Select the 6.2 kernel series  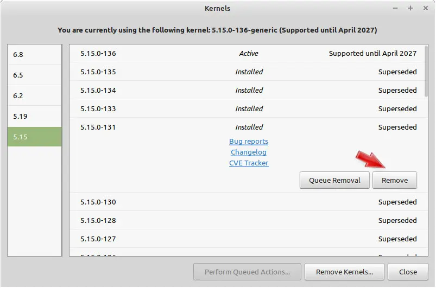pos(35,95)
